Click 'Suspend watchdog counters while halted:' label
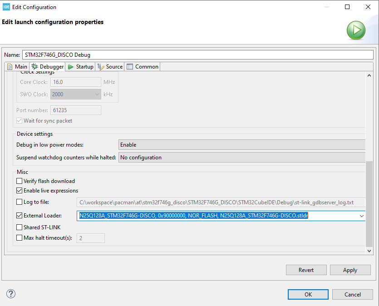Image resolution: width=379 pixels, height=306 pixels. point(66,158)
